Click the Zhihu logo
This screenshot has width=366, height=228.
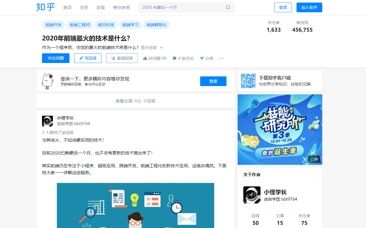[x=45, y=7]
